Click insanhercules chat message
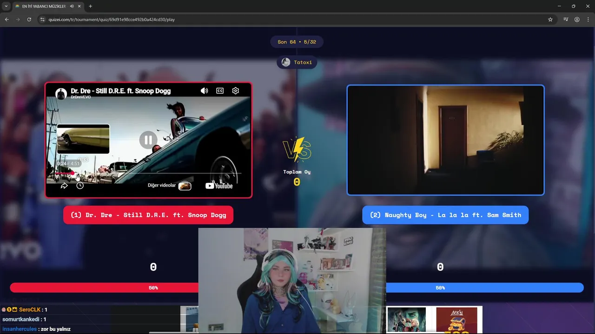The width and height of the screenshot is (595, 334). coord(36,329)
